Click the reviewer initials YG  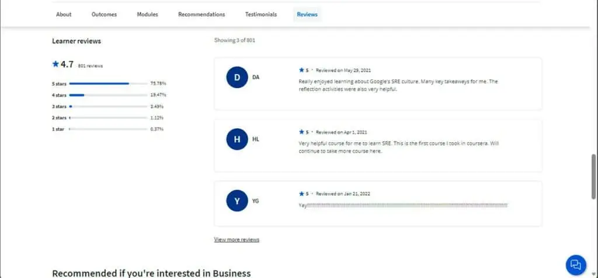click(x=256, y=200)
